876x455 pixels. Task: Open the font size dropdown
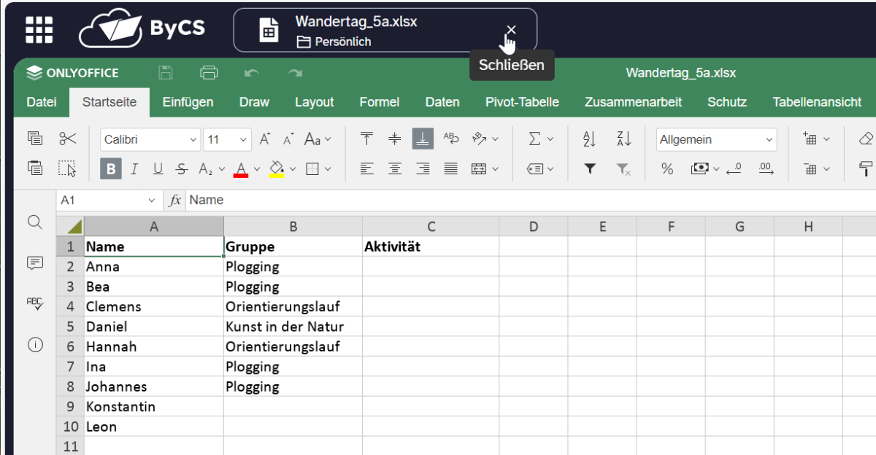(x=244, y=139)
